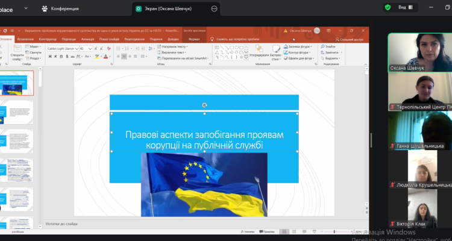Image resolution: width=452 pixels, height=241 pixels.
Task: Toggle italic text formatting
Action: [56, 56]
